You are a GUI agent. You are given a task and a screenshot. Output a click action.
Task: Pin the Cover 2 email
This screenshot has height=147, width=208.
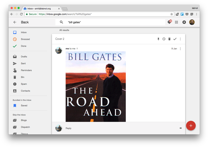tap(158, 39)
